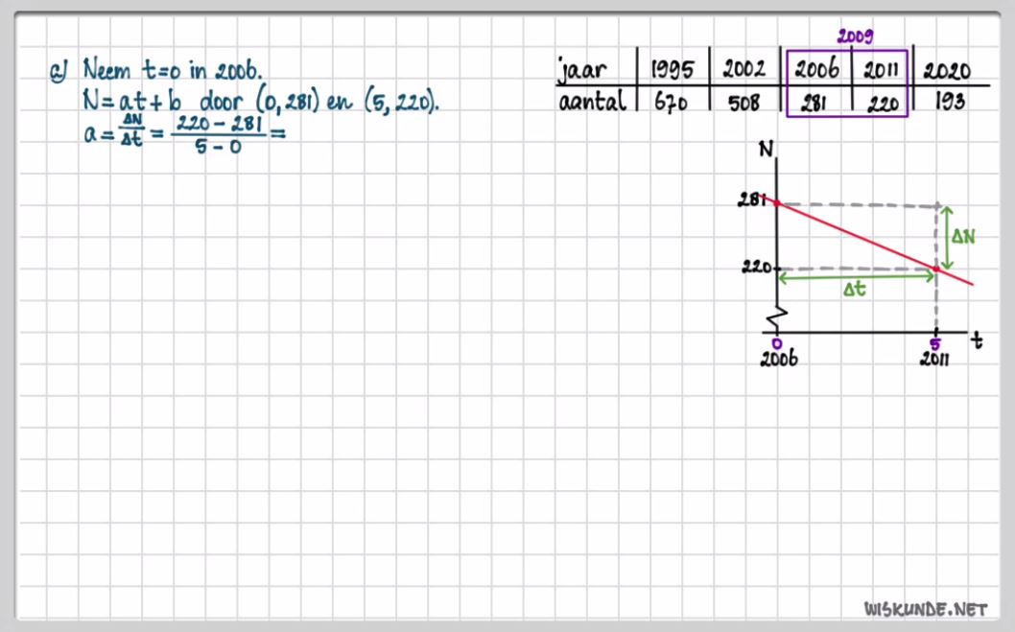Viewport: 1015px width, 632px height.
Task: Select the 2002 column header in table
Action: pyautogui.click(x=744, y=70)
